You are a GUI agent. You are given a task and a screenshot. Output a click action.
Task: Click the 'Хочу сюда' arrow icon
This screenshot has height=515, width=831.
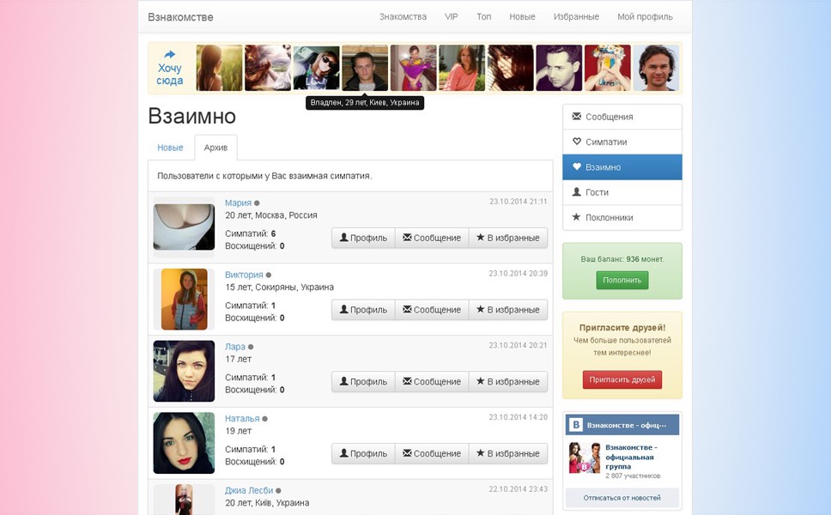(x=170, y=54)
